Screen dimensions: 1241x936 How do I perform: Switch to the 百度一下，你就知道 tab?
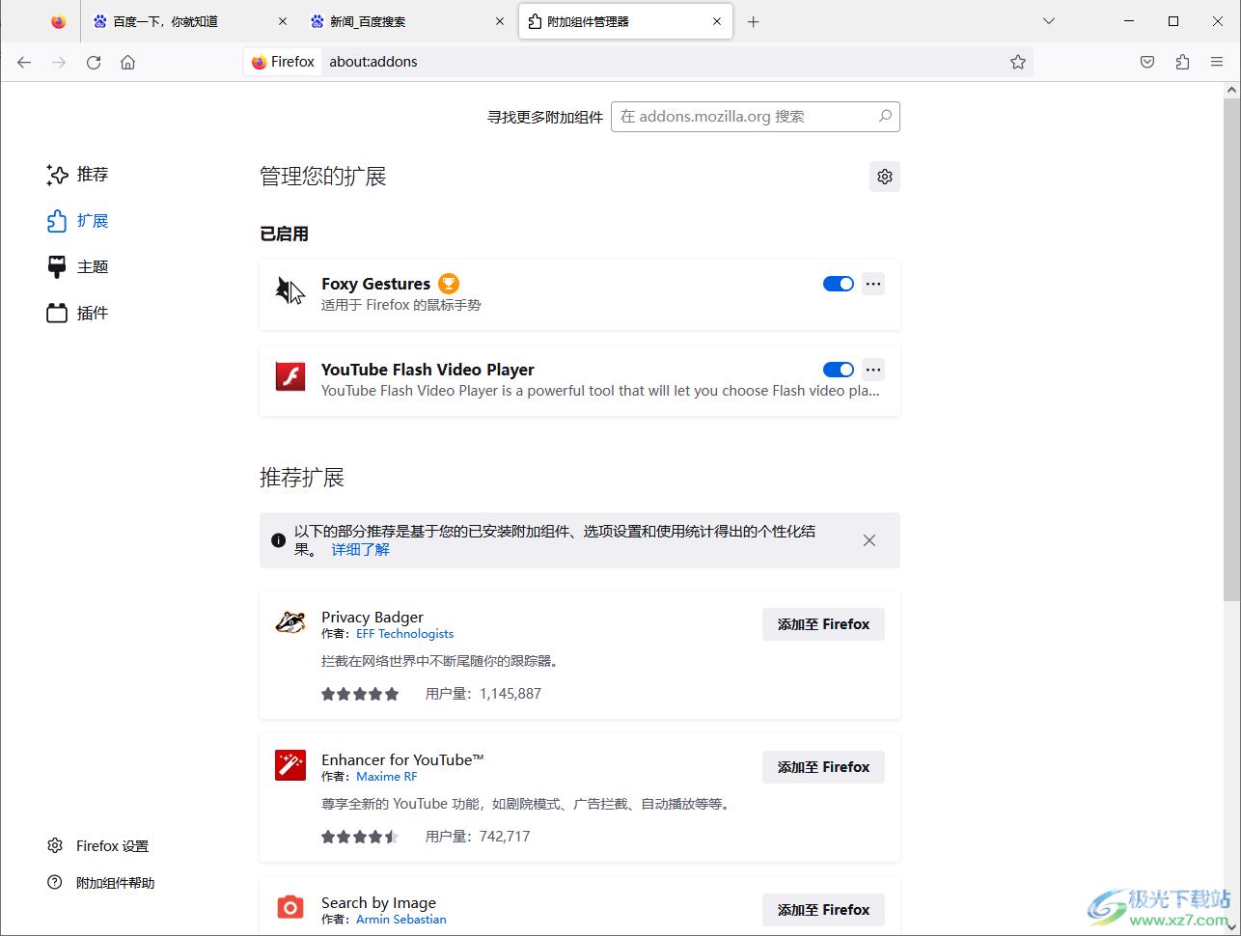point(191,21)
